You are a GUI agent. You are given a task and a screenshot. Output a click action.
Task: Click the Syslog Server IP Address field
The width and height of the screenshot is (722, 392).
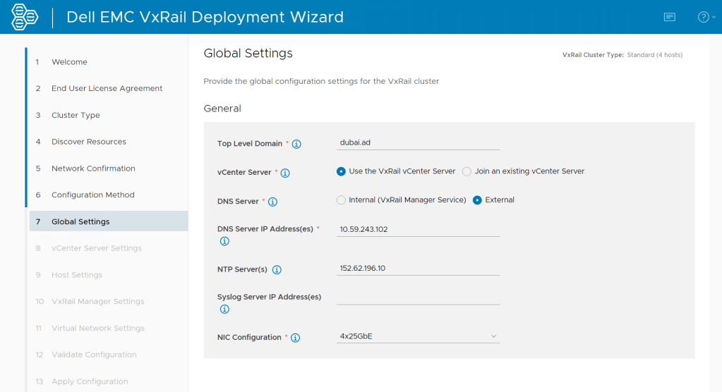pos(418,296)
